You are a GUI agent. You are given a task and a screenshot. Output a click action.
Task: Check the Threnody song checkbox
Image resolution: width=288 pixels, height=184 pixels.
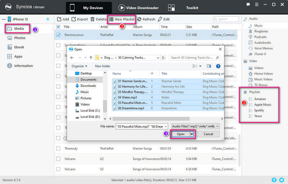(x=58, y=148)
